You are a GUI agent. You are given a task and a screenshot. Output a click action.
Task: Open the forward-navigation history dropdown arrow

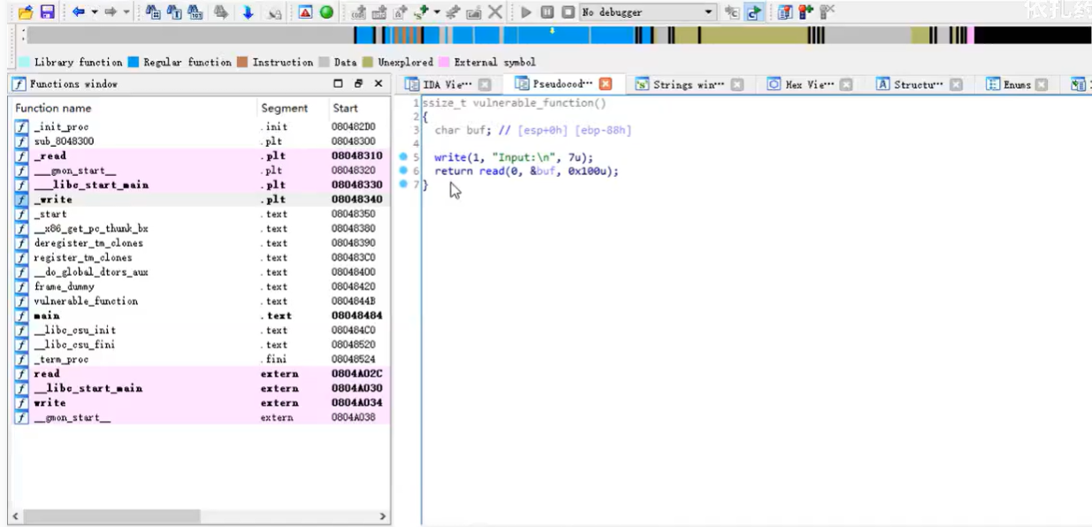coord(126,12)
